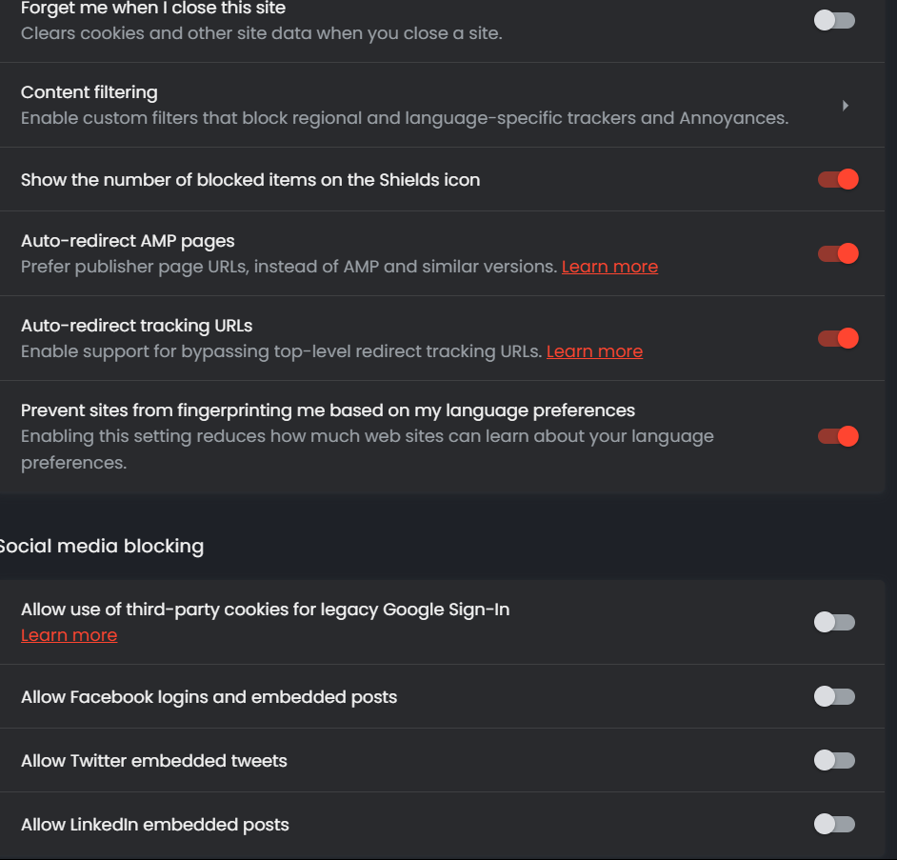Open Learn more link for tracking URLs
This screenshot has height=860, width=897.
click(x=594, y=351)
